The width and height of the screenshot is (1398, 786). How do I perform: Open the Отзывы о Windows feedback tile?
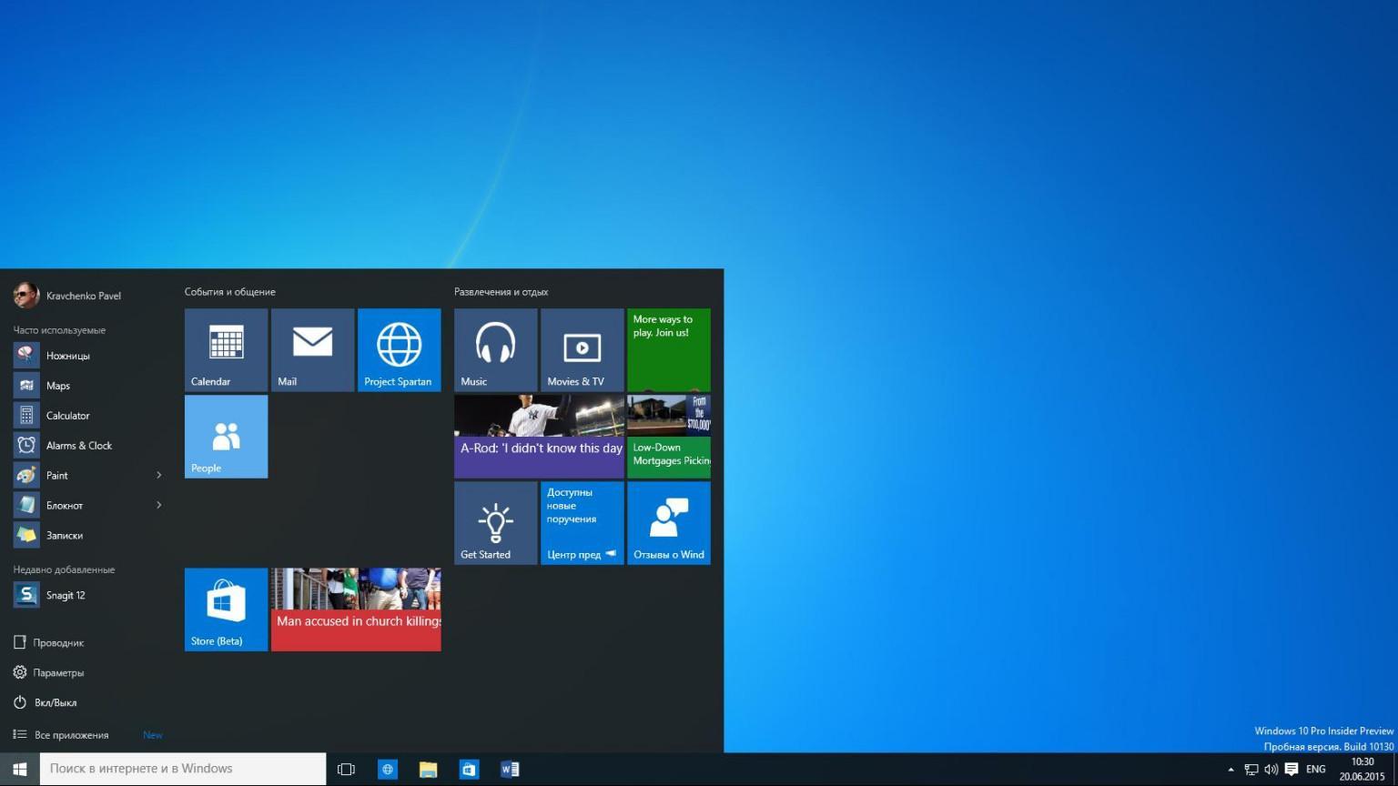668,523
